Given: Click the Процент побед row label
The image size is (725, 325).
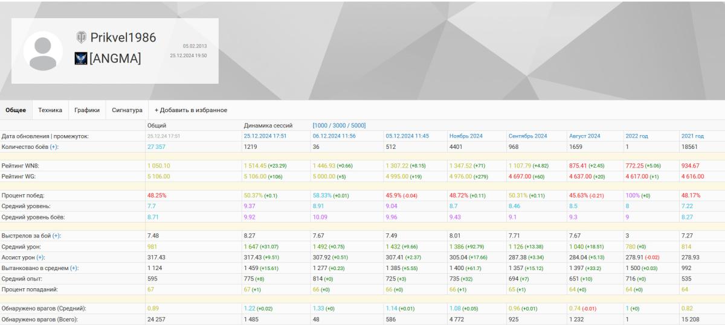Looking at the screenshot, I should click(x=23, y=196).
